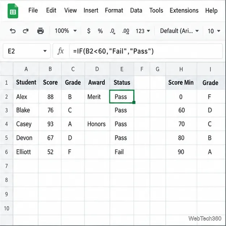The image size is (226, 226).
Task: Open the 100% zoom dropdown
Action: point(65,31)
